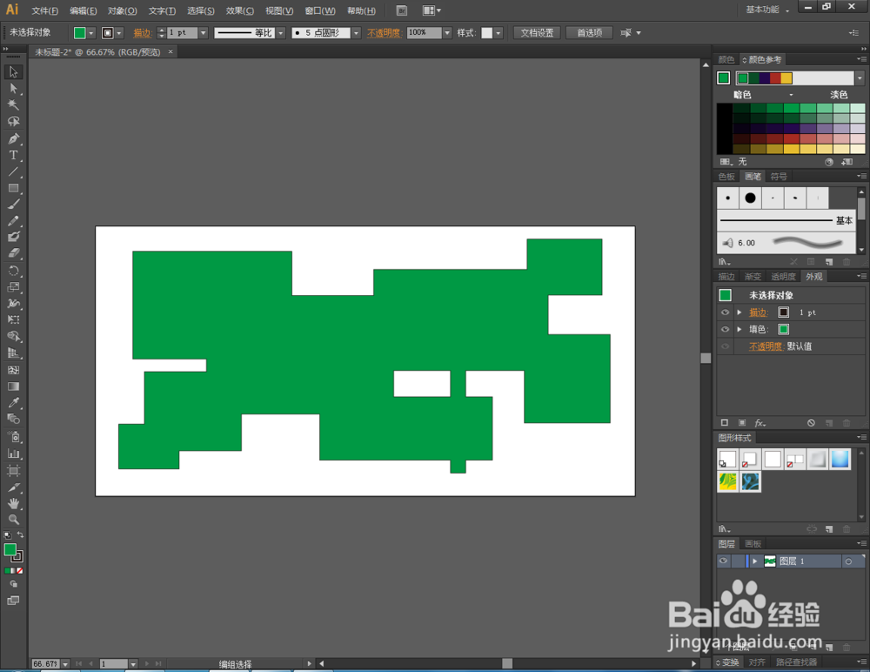Open the 文件(F) menu
This screenshot has height=672, width=870.
[x=45, y=10]
